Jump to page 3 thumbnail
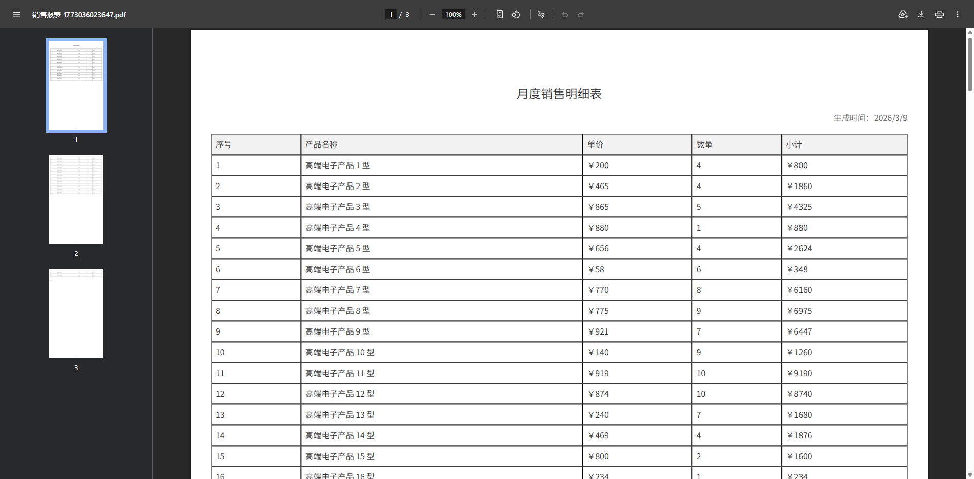Viewport: 974px width, 479px height. pyautogui.click(x=76, y=313)
